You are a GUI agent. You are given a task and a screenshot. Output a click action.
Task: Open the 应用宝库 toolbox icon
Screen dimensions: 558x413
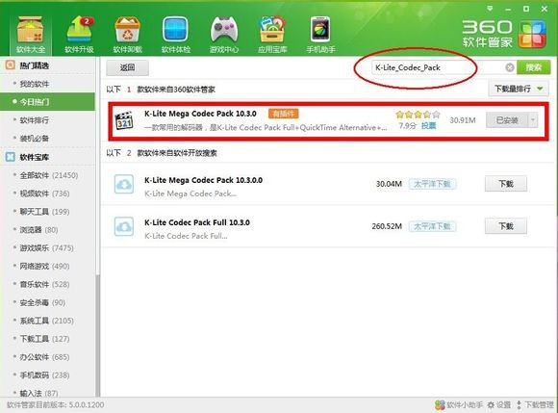tap(272, 35)
